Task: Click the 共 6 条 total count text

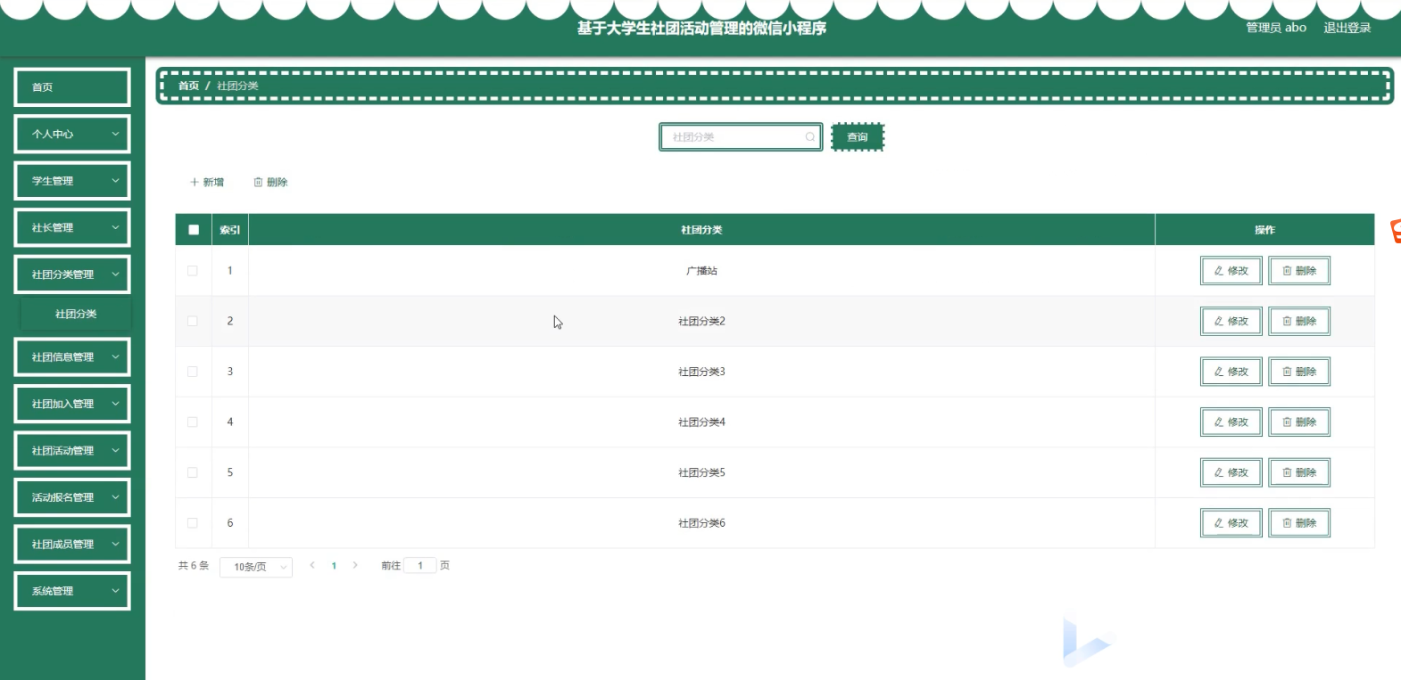Action: point(194,565)
